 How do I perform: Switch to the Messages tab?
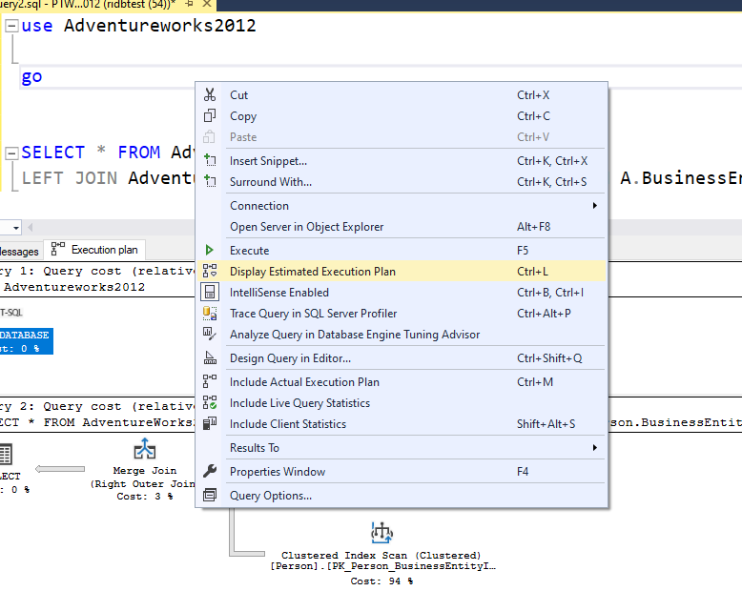[x=19, y=251]
